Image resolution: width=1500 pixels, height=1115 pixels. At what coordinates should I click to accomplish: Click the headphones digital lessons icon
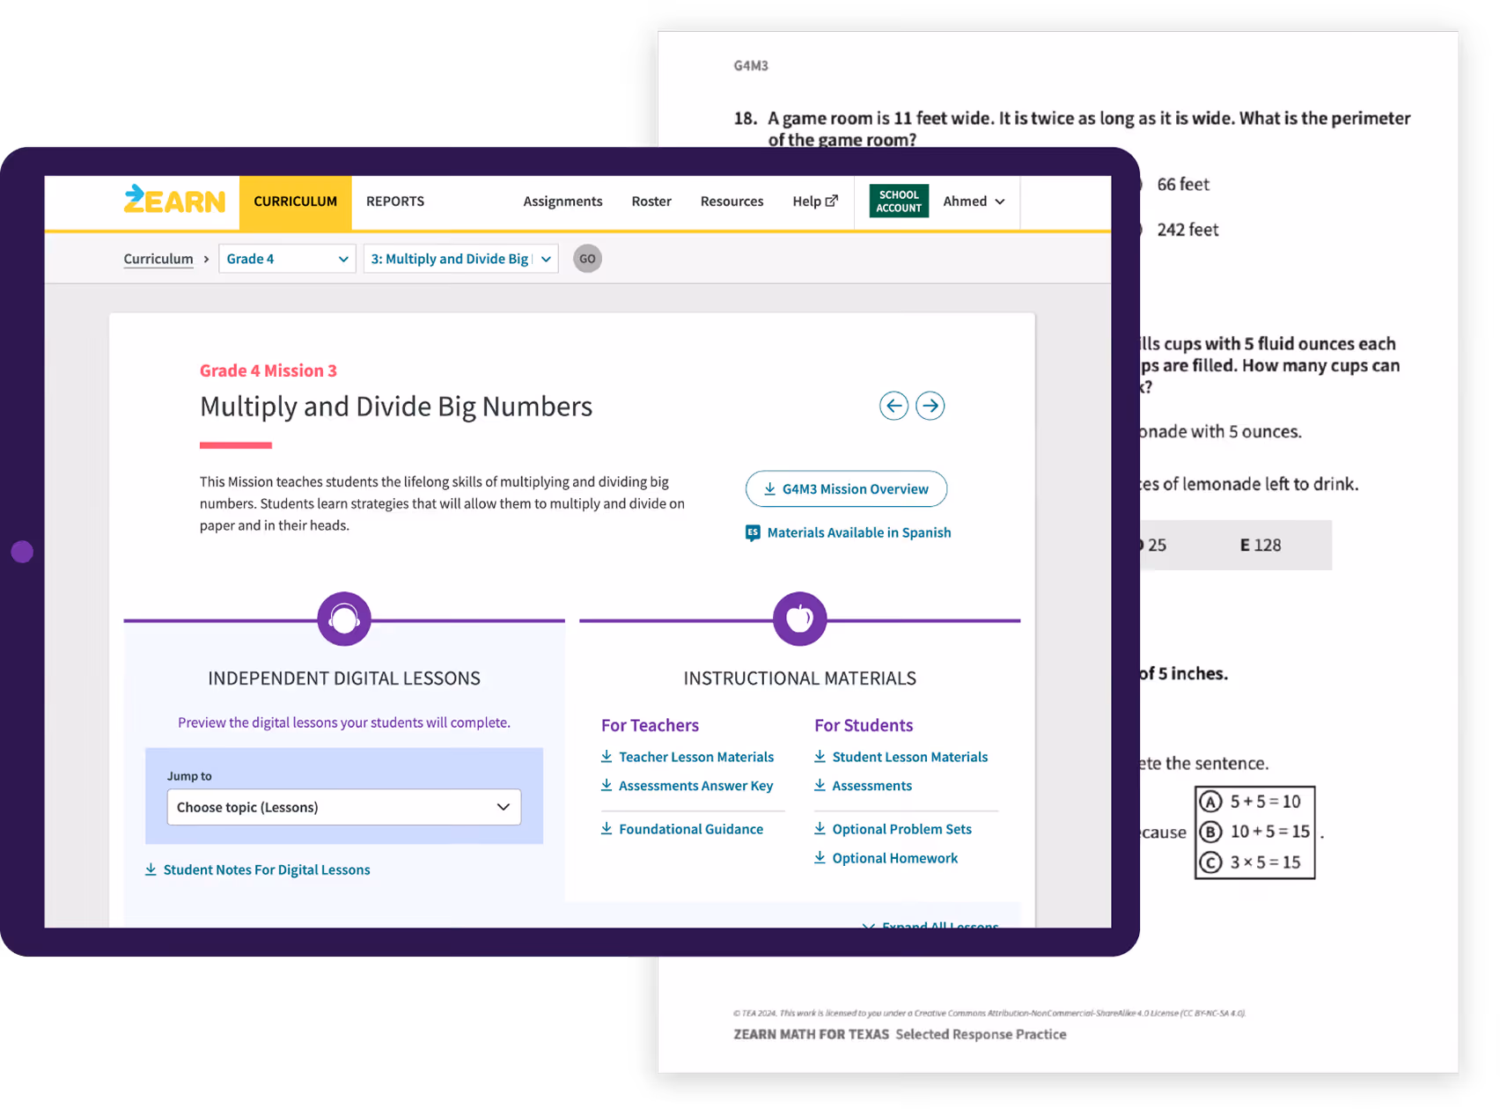pyautogui.click(x=344, y=619)
